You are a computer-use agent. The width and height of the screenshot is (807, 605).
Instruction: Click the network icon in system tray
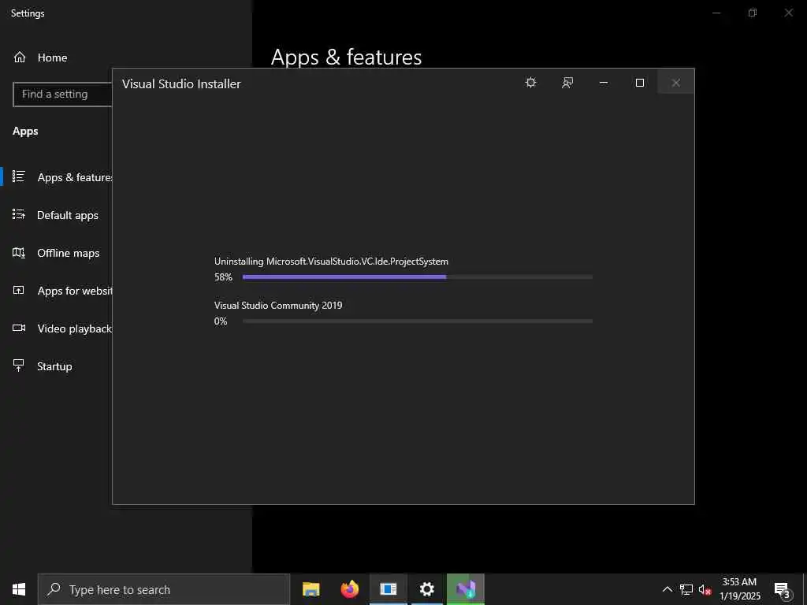click(x=686, y=589)
